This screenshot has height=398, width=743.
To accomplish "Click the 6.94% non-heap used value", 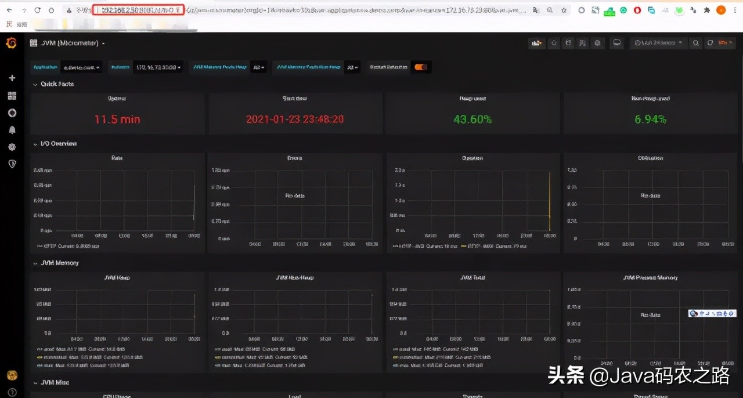I will (x=651, y=119).
